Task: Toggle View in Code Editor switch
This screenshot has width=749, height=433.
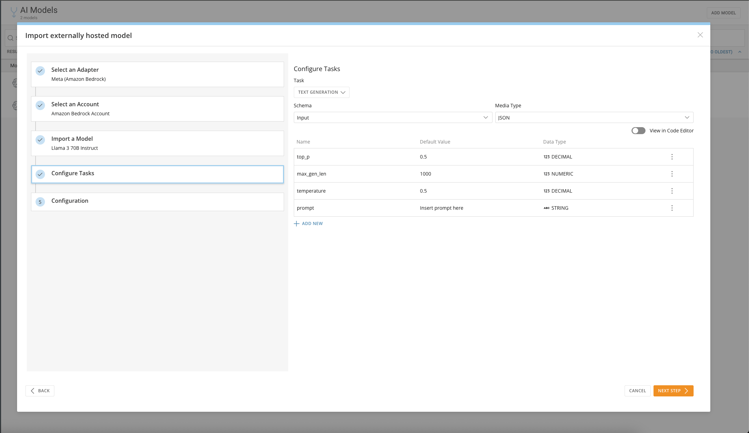Action: (x=639, y=131)
